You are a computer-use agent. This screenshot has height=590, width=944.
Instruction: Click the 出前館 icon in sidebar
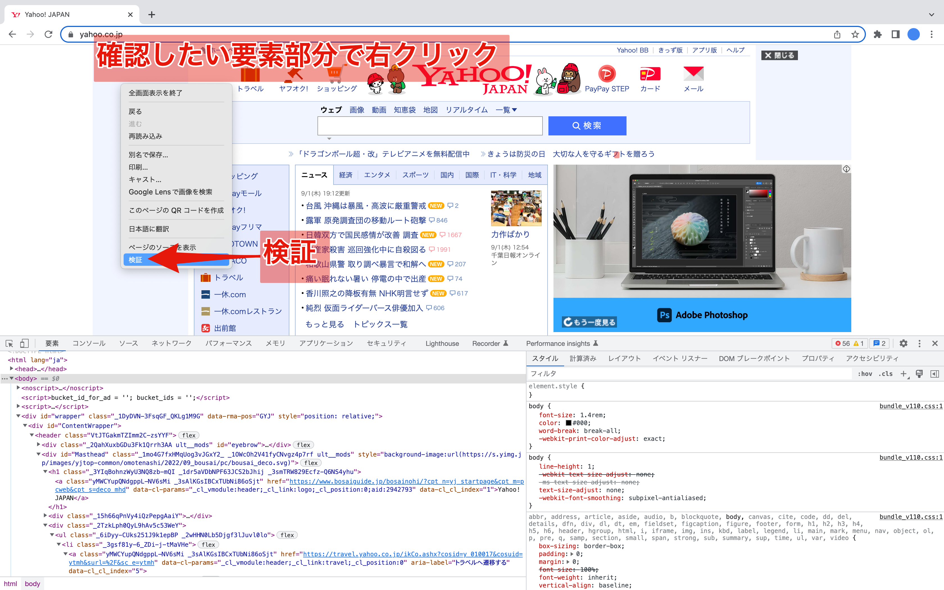pyautogui.click(x=206, y=328)
